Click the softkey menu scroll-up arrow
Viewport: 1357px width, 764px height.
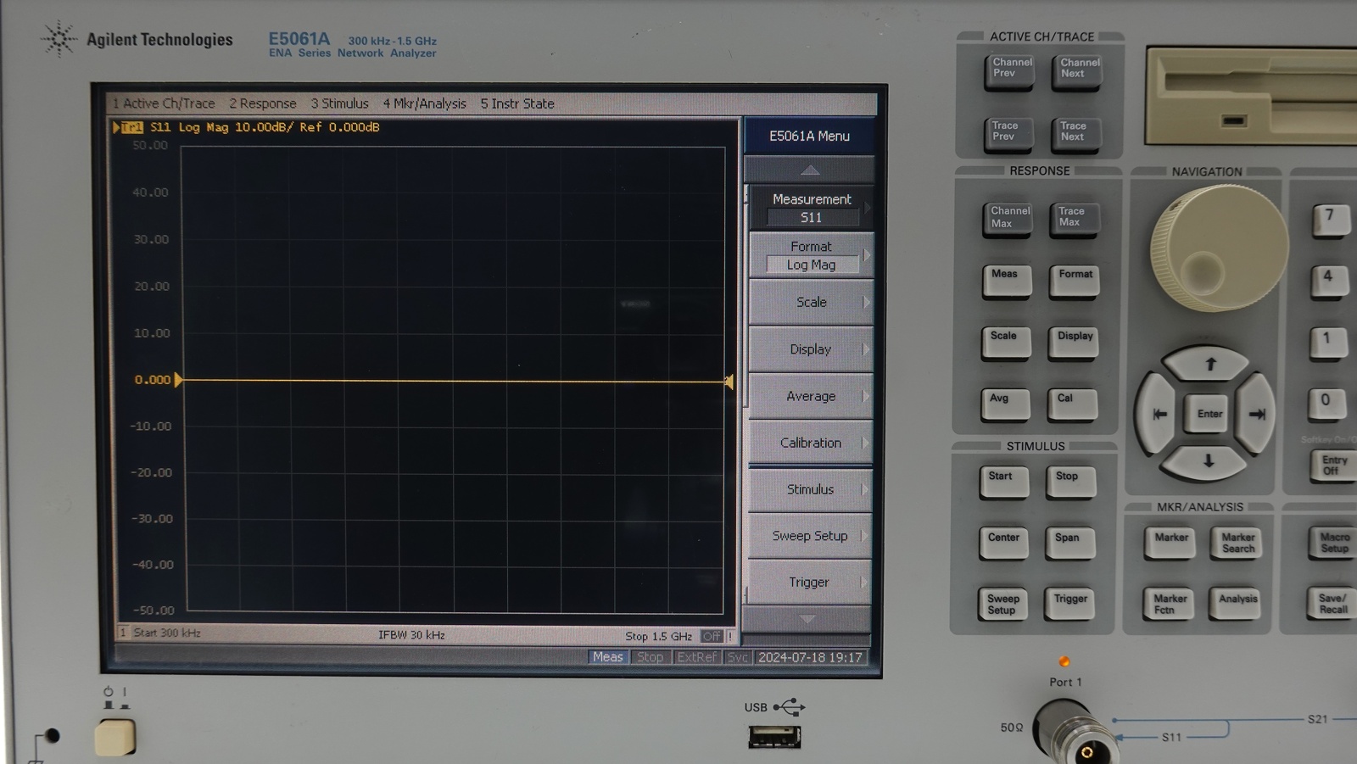pos(810,168)
